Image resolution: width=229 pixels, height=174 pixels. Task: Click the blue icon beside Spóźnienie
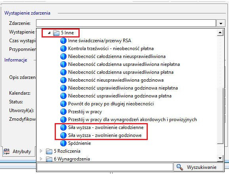click(63, 143)
